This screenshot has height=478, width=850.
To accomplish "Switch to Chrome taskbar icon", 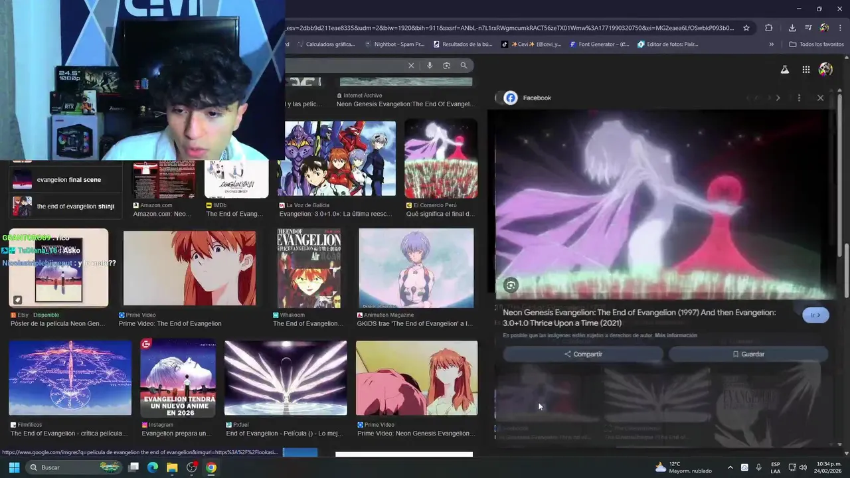I will pos(211,467).
